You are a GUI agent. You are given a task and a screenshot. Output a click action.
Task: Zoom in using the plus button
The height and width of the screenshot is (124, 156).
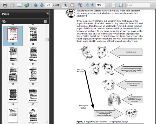[93, 5]
